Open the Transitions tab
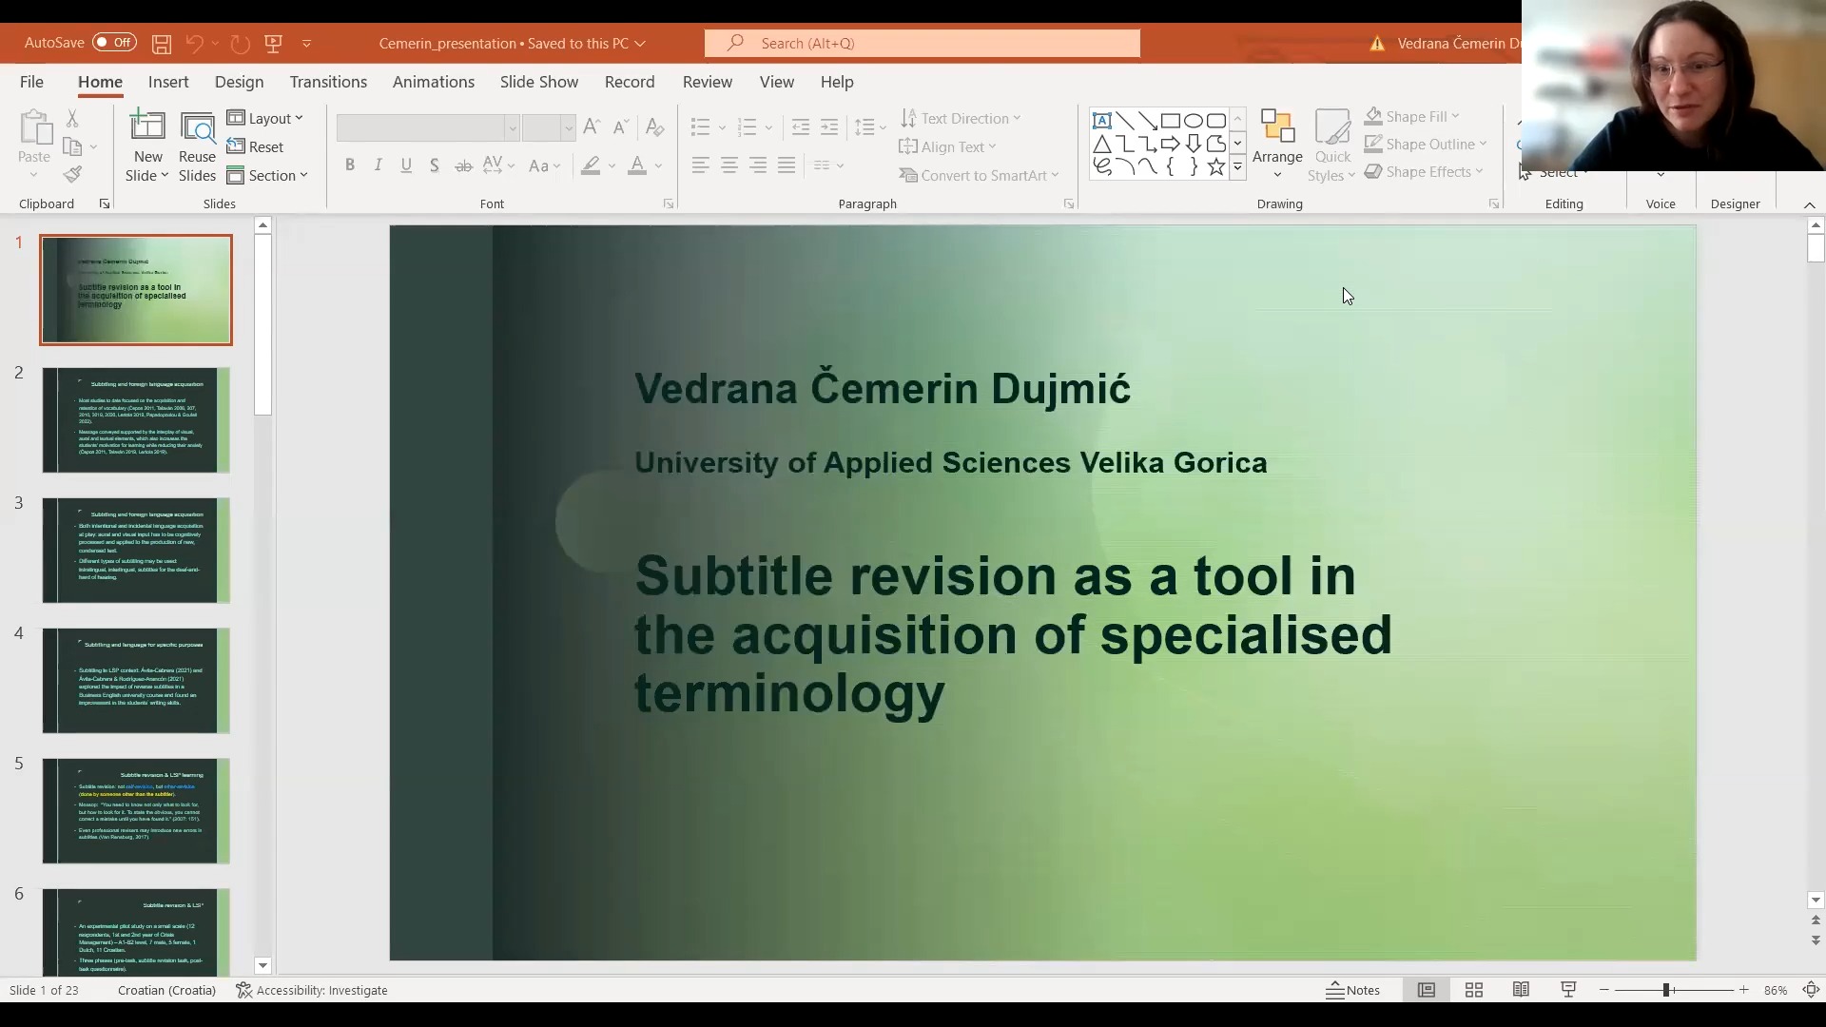The image size is (1826, 1027). click(328, 82)
